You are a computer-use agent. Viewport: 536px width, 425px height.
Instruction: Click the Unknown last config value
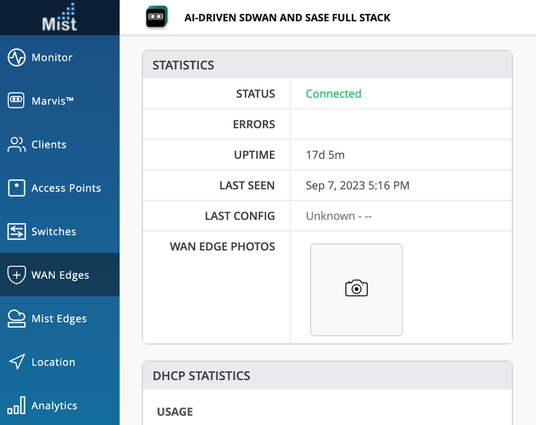point(338,216)
